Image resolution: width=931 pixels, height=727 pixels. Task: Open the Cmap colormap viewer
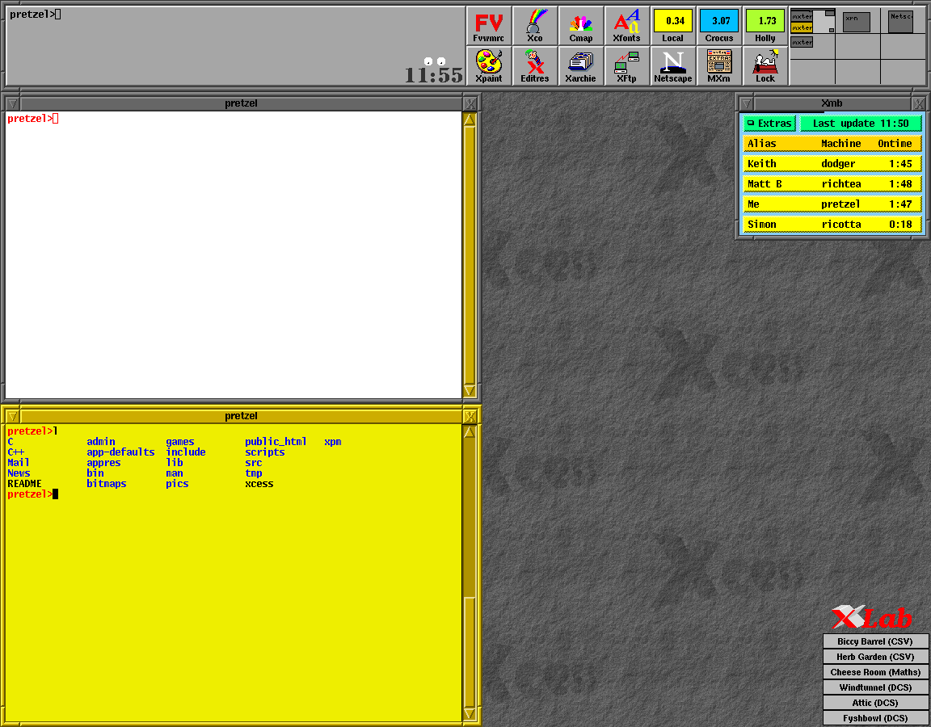pos(581,26)
